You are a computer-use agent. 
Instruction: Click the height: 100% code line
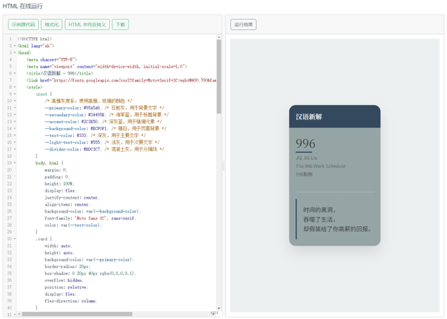pos(59,183)
